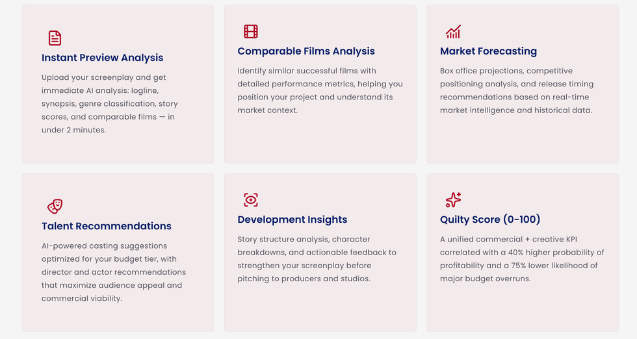
Task: Click the 'Story structure analysis' description text
Action: 317,258
